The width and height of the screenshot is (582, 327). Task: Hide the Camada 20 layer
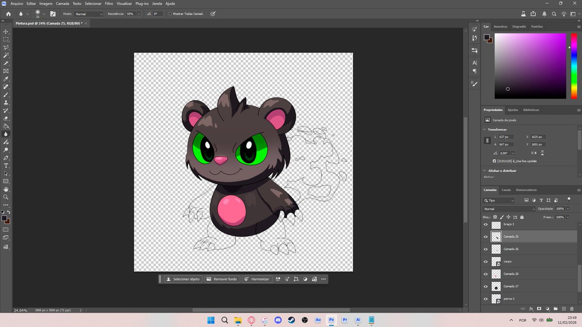coord(485,274)
